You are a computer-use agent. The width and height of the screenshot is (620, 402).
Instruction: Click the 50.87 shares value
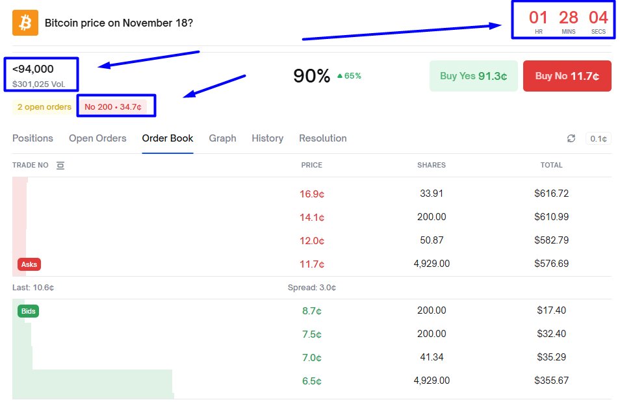pos(432,240)
